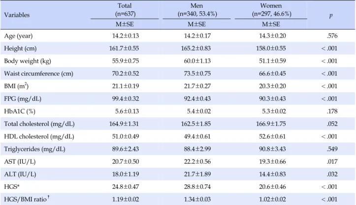Select Women HDL value '52.6±0.61'
This screenshot has width=356, height=205.
272,137
